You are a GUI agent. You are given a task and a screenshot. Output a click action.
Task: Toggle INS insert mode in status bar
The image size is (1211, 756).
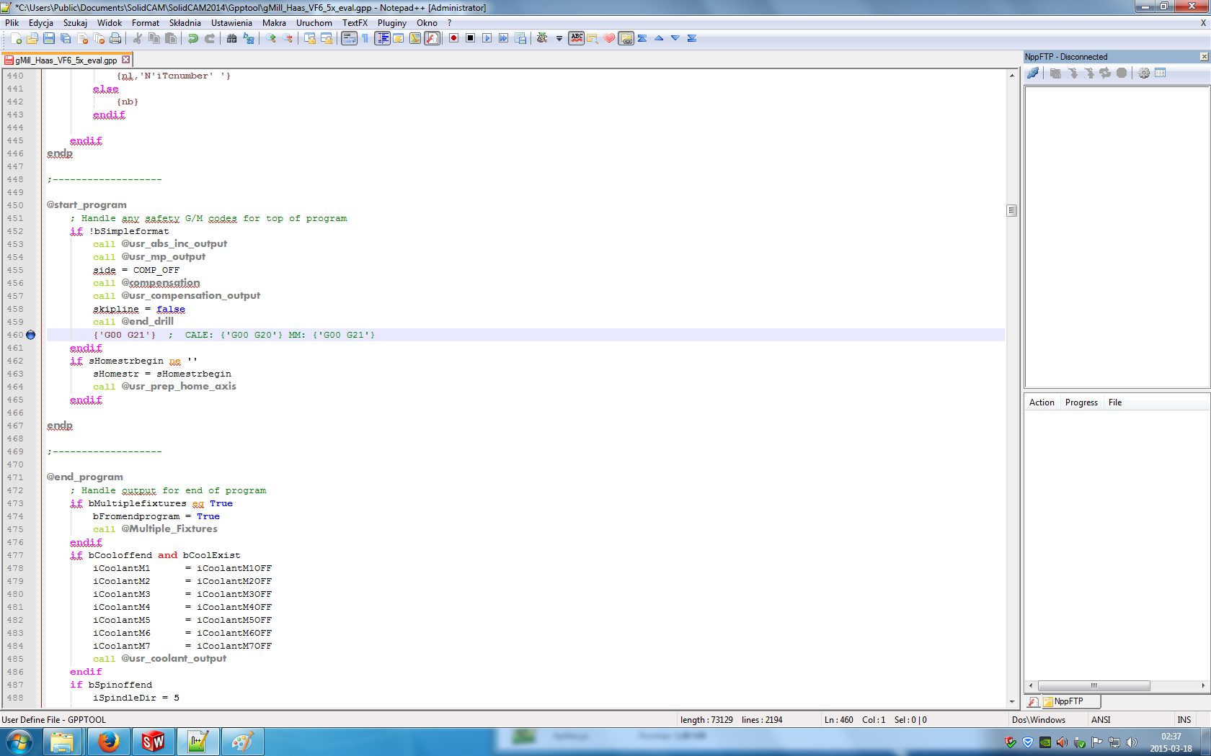(x=1184, y=719)
